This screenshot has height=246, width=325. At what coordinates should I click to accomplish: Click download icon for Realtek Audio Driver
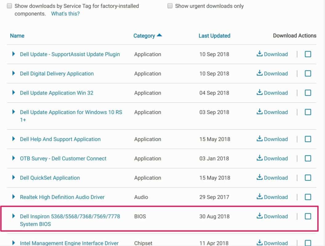[259, 196]
